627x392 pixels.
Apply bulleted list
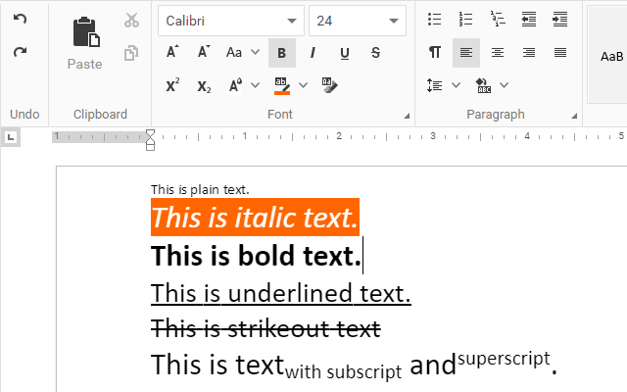point(434,20)
